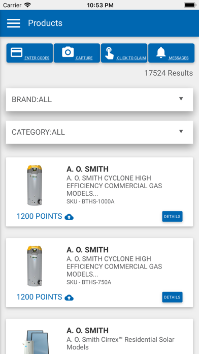The height and width of the screenshot is (354, 199).
Task: Tap cloud upload icon for BTHS-750A
Action: click(x=69, y=298)
